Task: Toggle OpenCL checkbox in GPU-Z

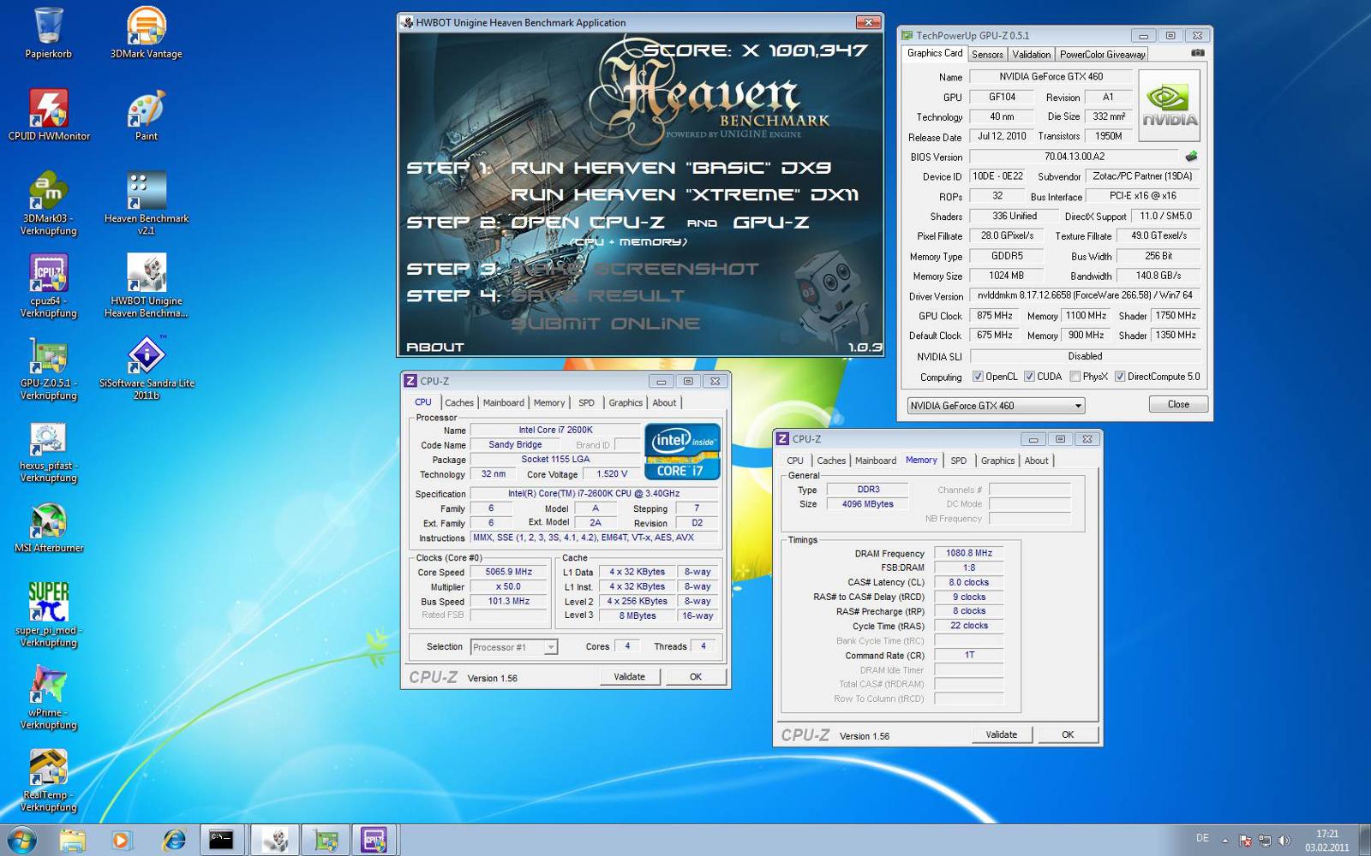Action: pyautogui.click(x=978, y=377)
